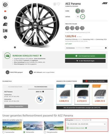Open the Reifengrößen dropdown
Image resolution: width=109 pixels, height=134 pixels.
(86, 124)
